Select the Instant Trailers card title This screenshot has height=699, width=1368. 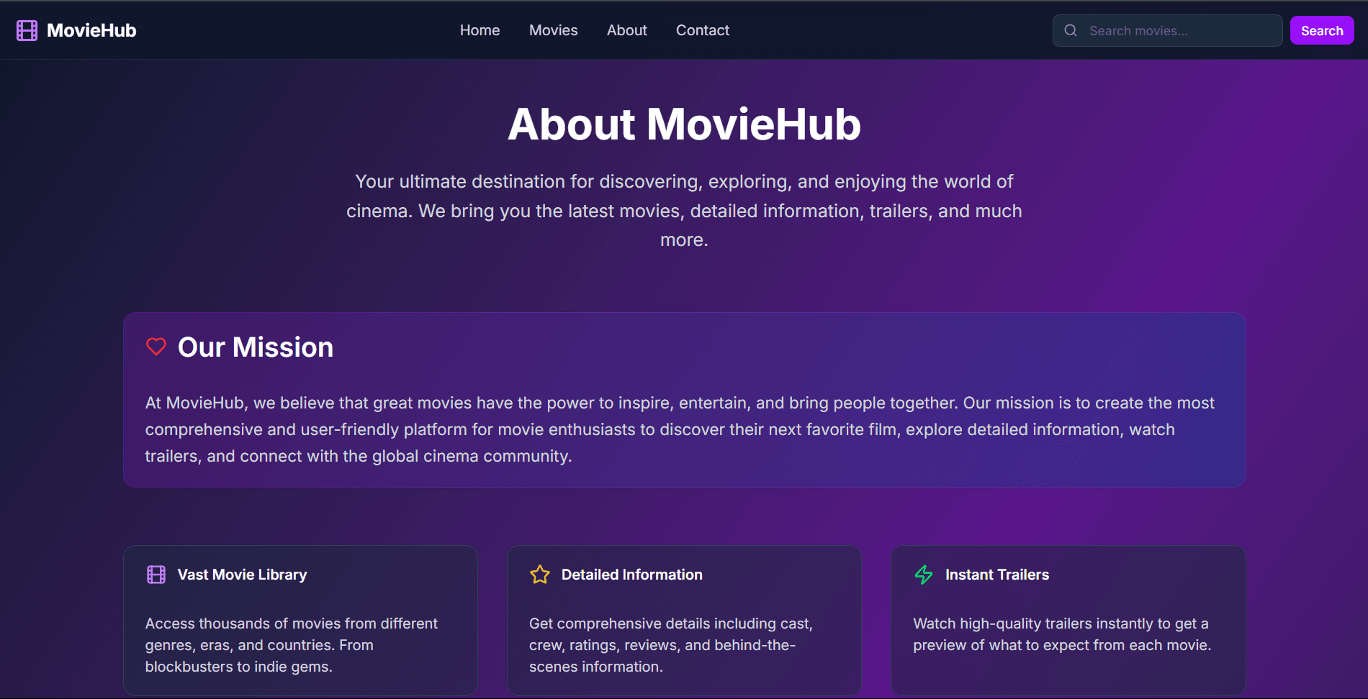pyautogui.click(x=996, y=575)
